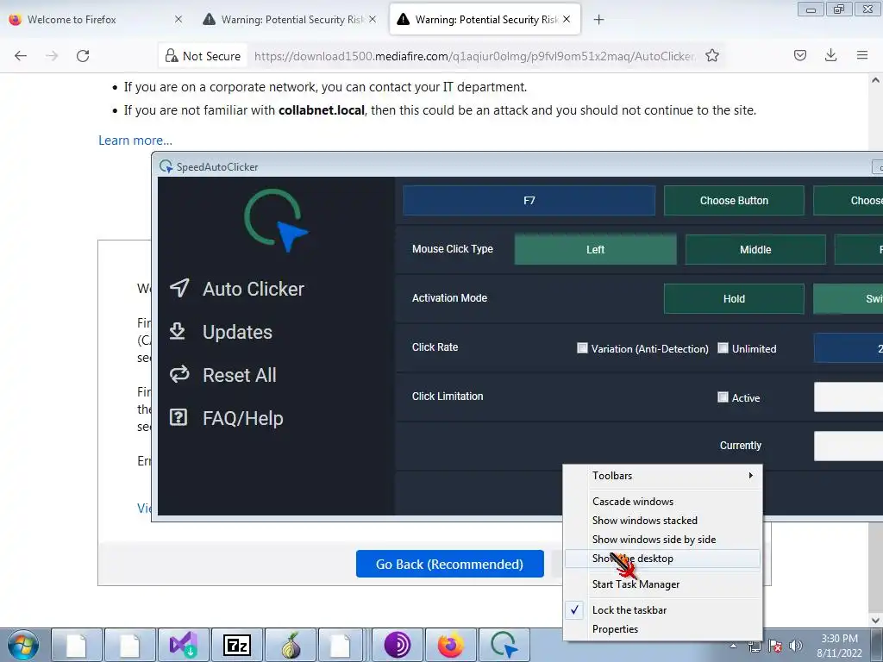Choose Show the desktop
Image resolution: width=883 pixels, height=662 pixels.
662,559
